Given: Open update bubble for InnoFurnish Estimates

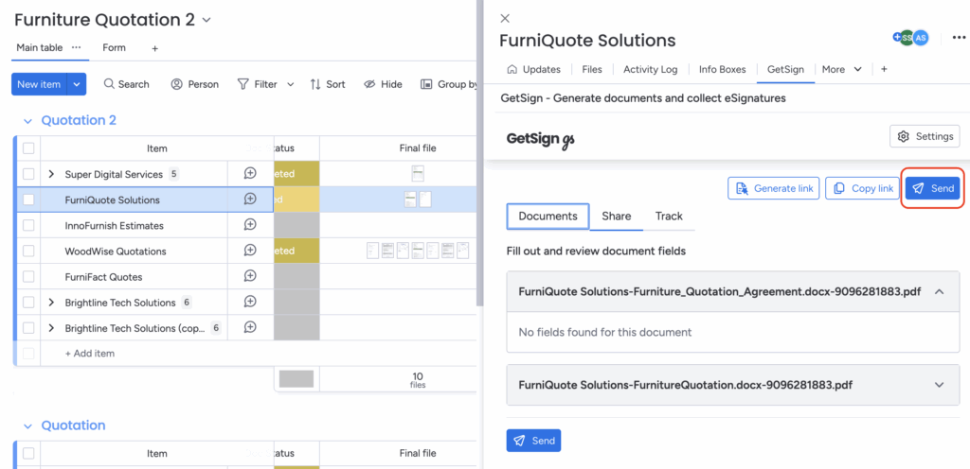Looking at the screenshot, I should (250, 225).
